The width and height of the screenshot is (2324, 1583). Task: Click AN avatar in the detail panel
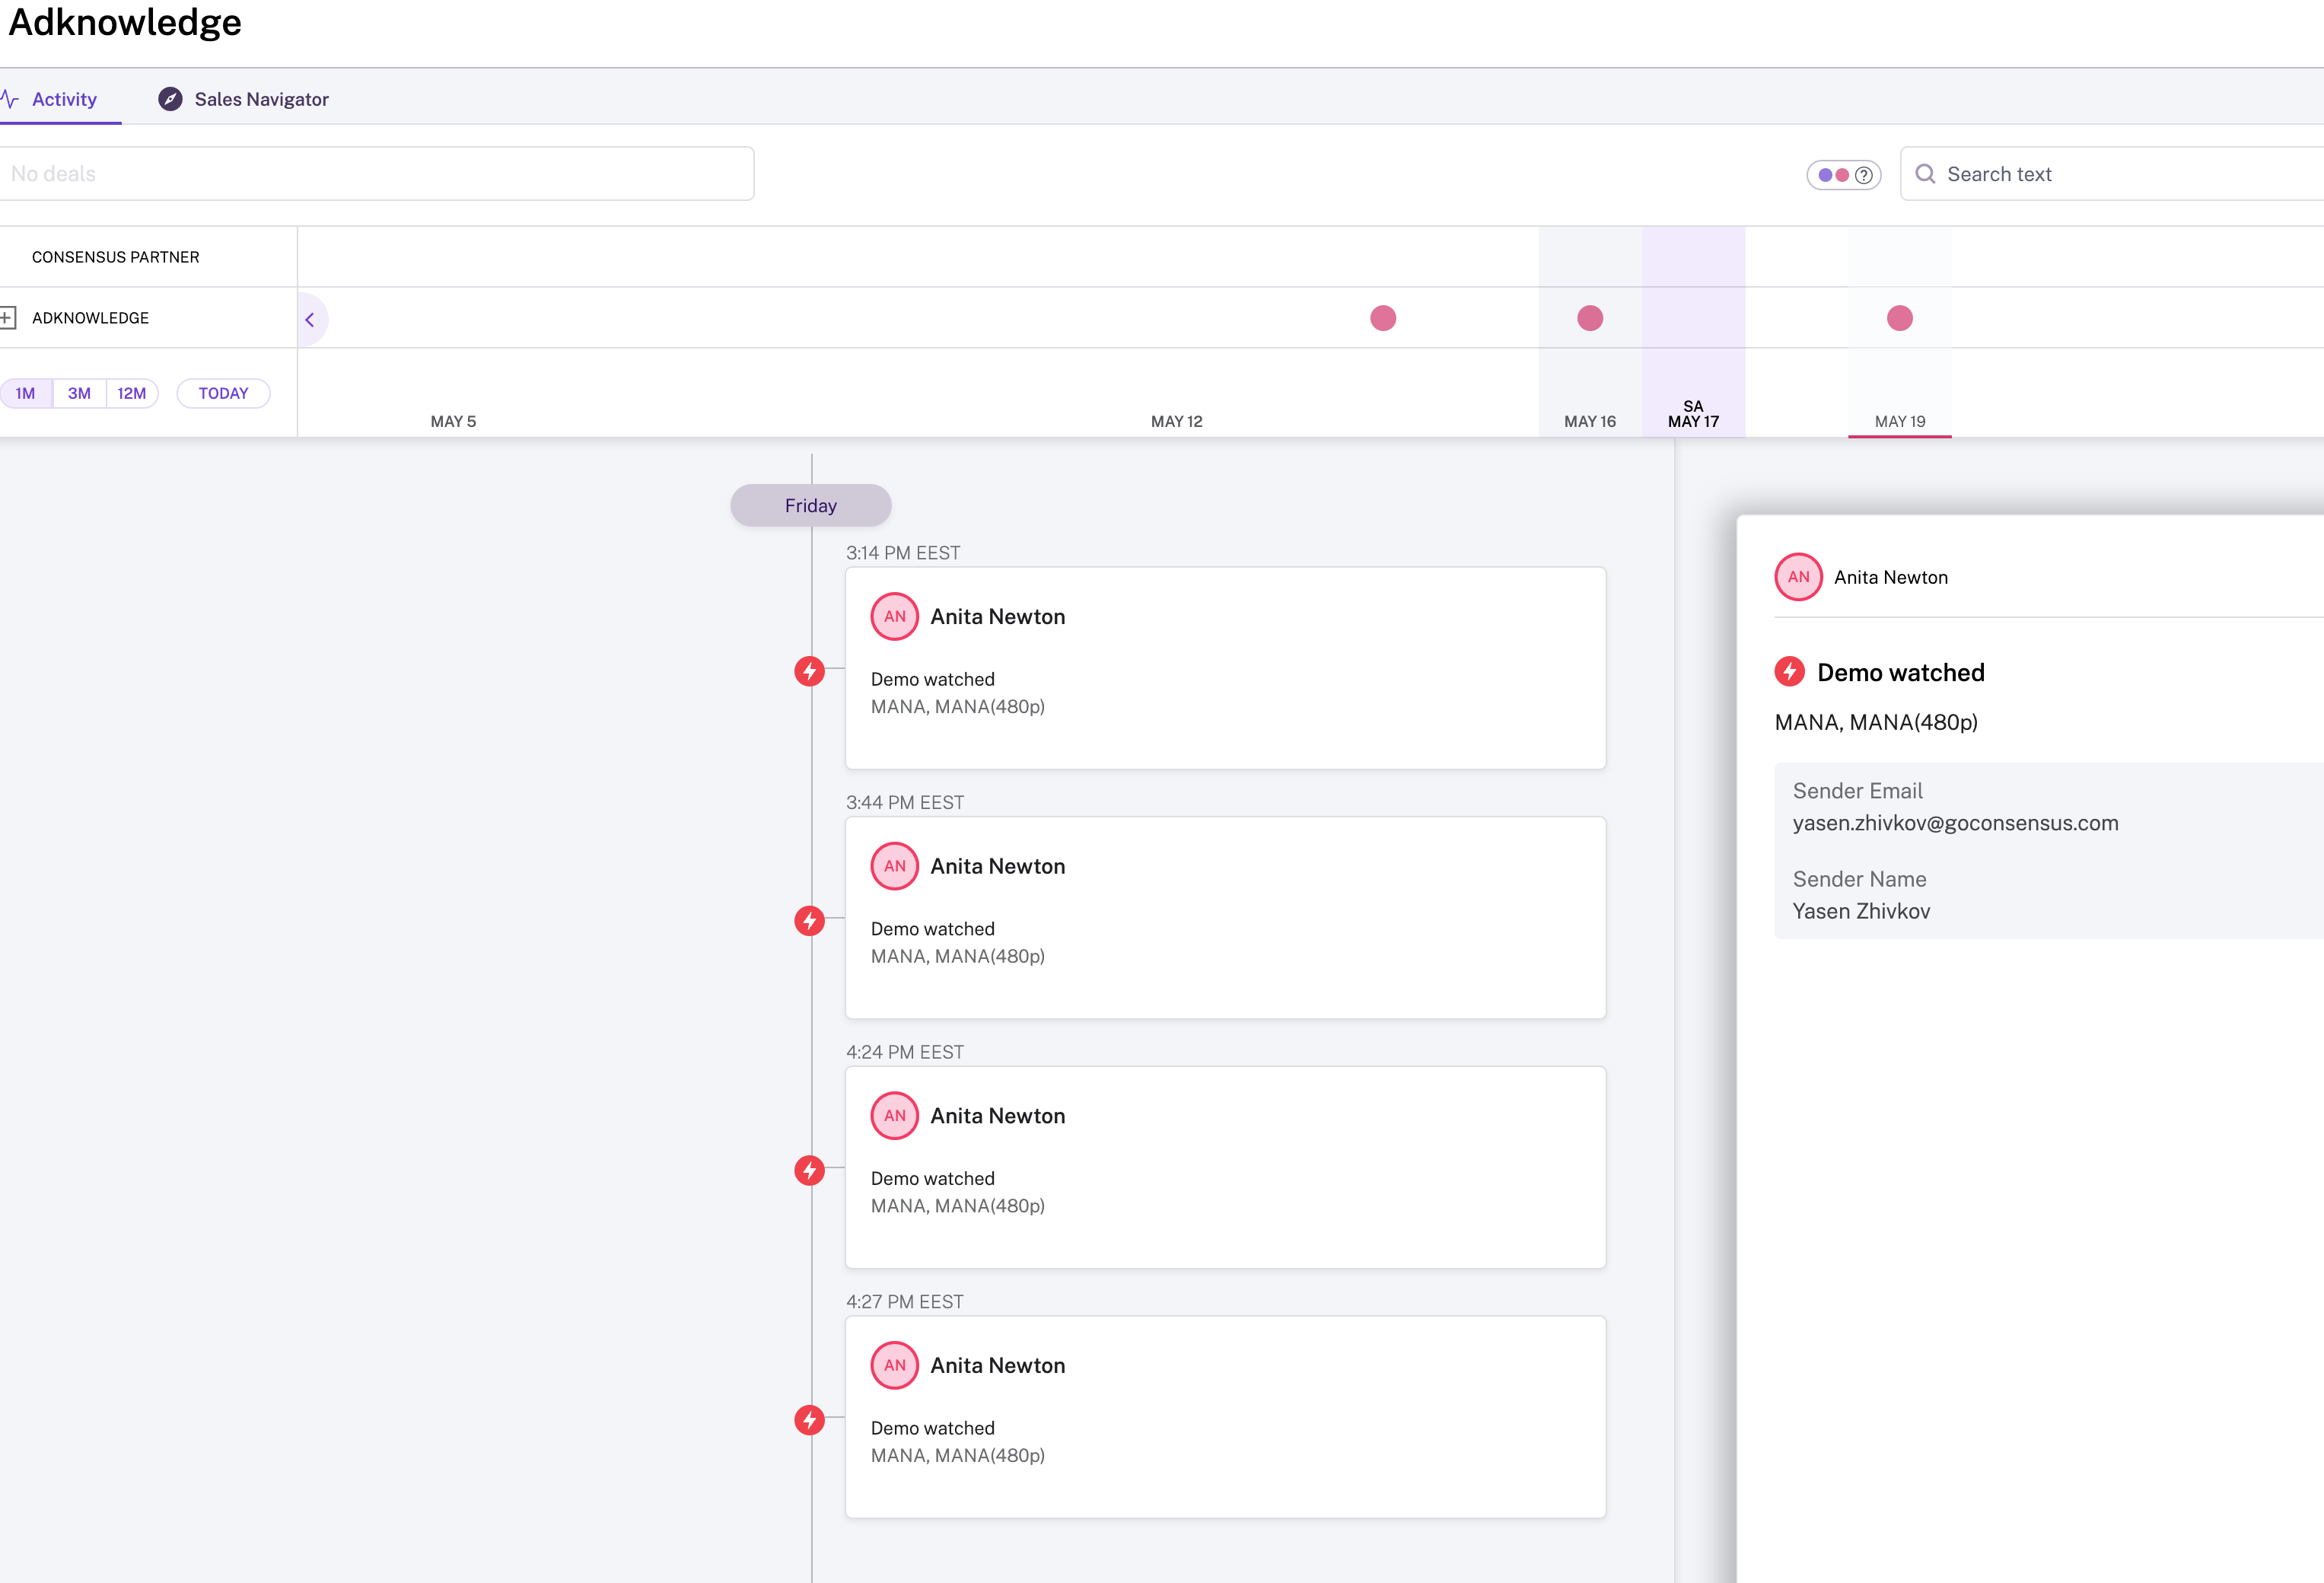tap(1798, 577)
